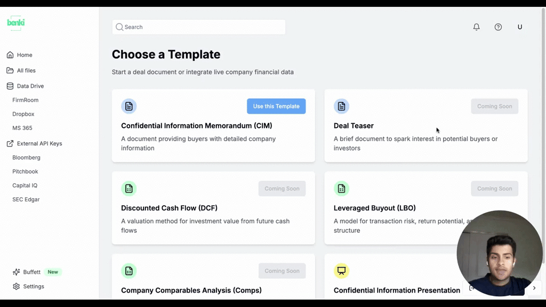Open the user avatar U menu
Viewport: 546px width, 307px height.
[x=520, y=27]
